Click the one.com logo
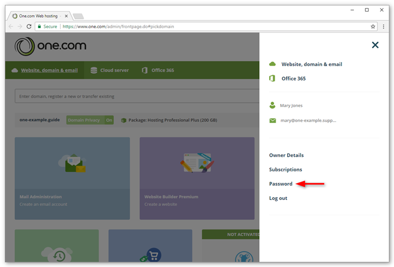 (x=51, y=46)
